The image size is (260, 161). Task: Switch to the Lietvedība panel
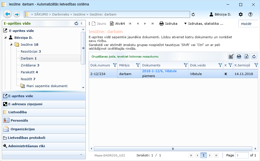[x=18, y=112]
